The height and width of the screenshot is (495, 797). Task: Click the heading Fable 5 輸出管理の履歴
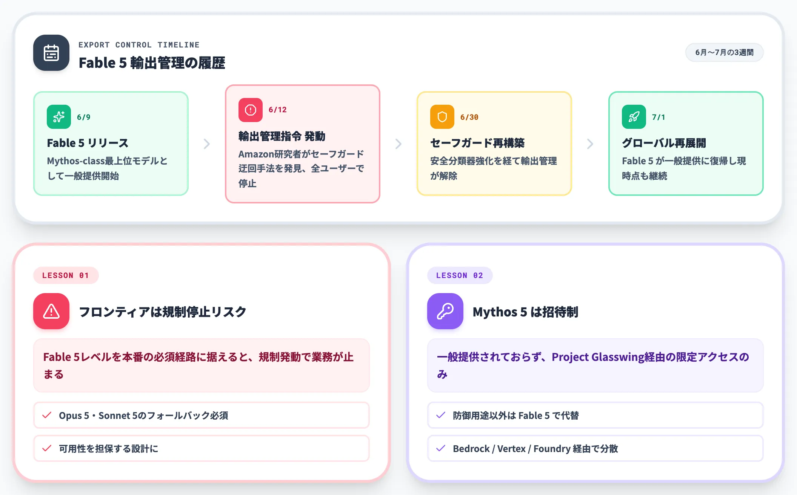152,63
